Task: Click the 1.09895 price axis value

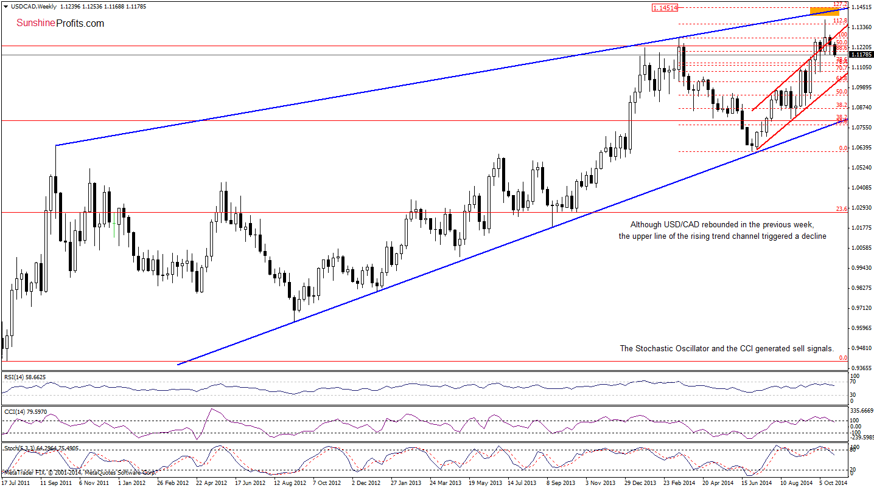Action: (862, 88)
